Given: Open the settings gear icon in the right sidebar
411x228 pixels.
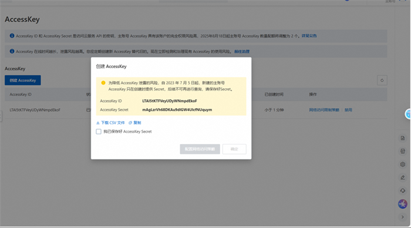Looking at the screenshot, I should tap(403, 165).
